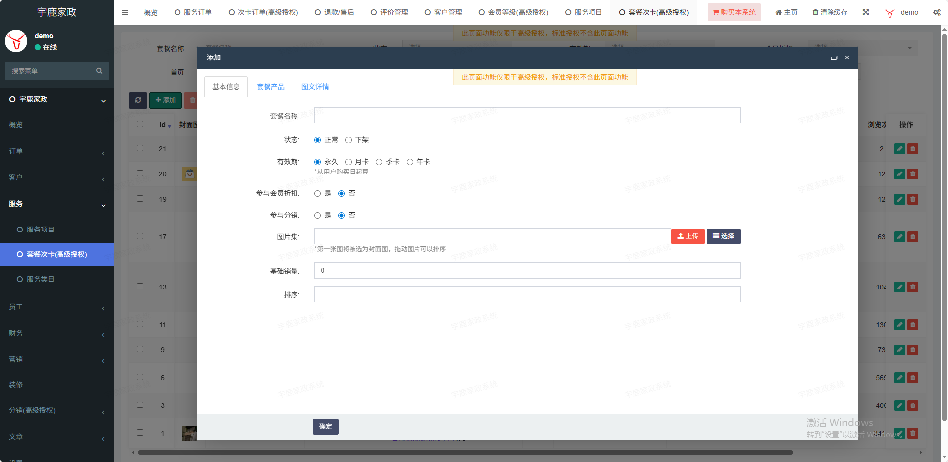948x462 pixels.
Task: Click the 清除缓存 trash icon in header
Action: pyautogui.click(x=815, y=12)
